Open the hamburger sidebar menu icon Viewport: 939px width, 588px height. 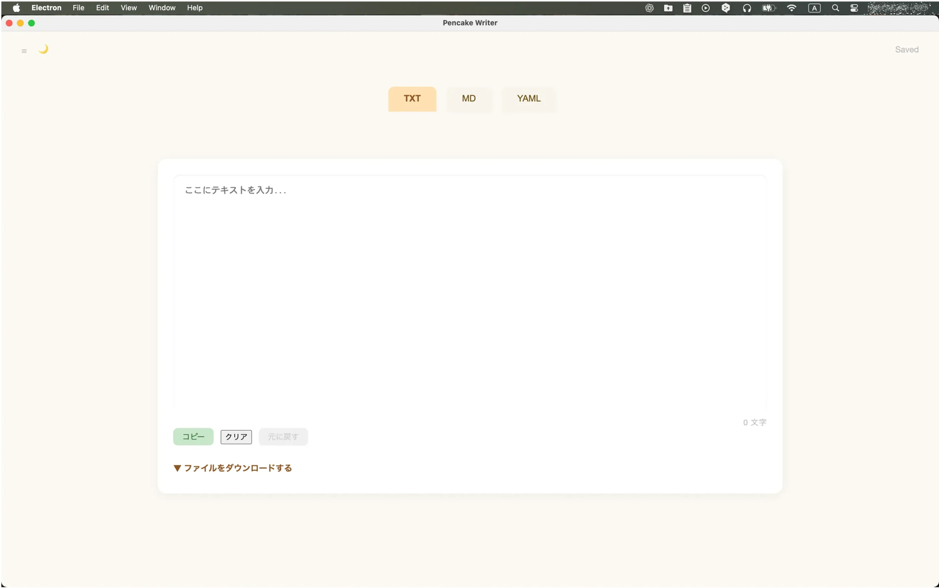[x=24, y=51]
